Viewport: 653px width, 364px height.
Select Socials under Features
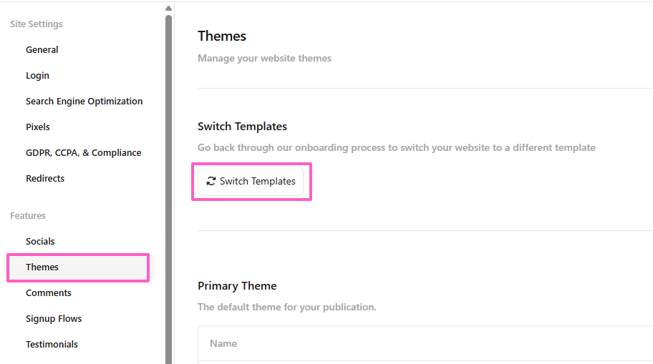pyautogui.click(x=40, y=242)
